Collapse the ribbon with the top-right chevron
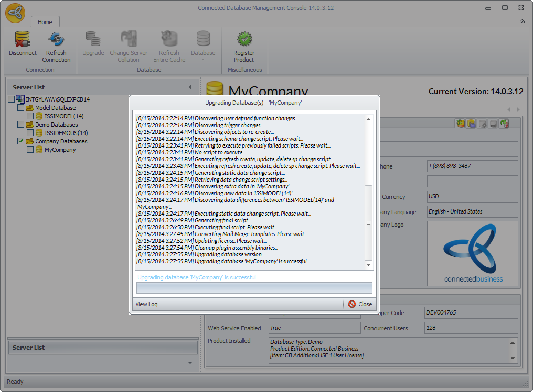 (x=522, y=21)
